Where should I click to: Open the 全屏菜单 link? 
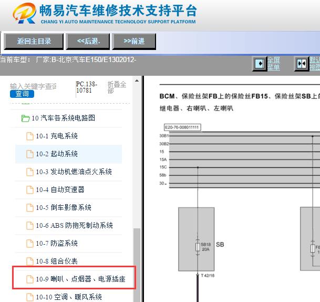274,64
